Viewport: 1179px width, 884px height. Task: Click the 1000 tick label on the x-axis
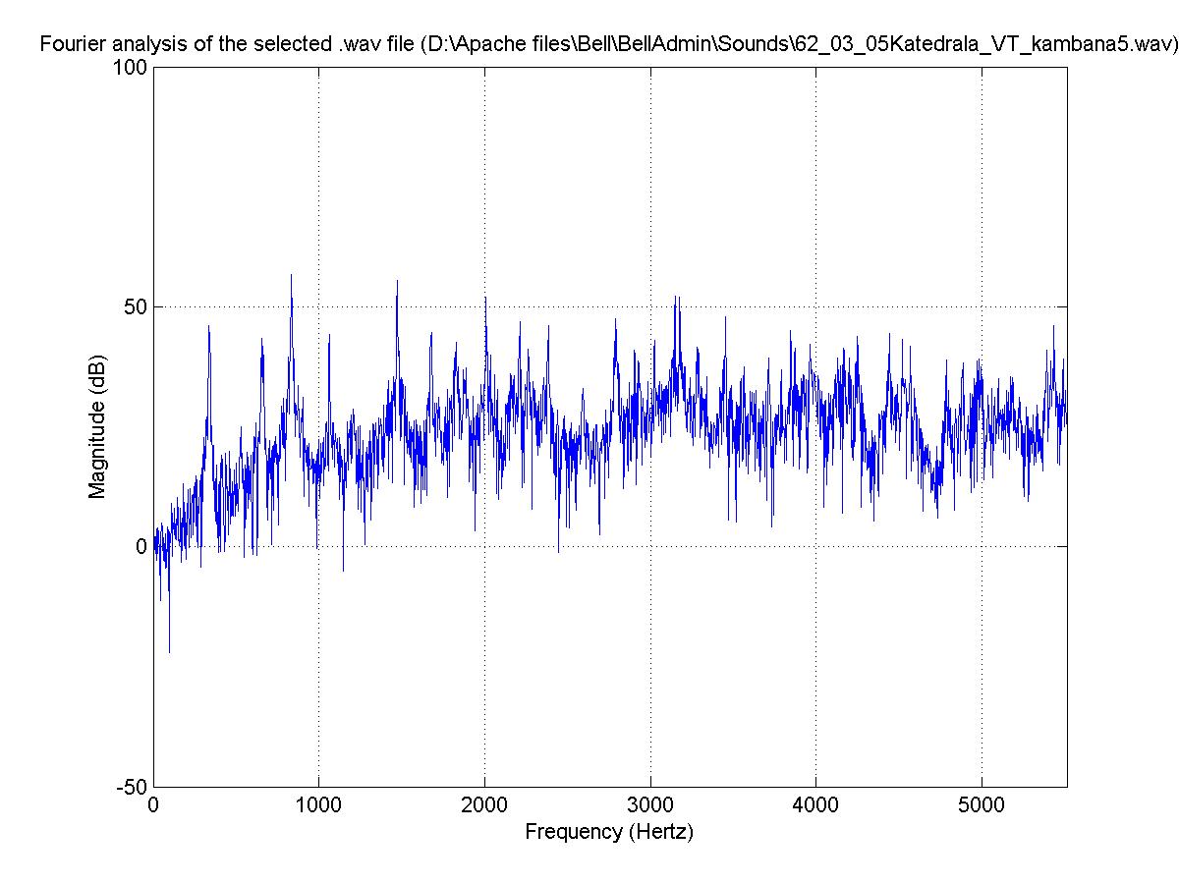[318, 804]
